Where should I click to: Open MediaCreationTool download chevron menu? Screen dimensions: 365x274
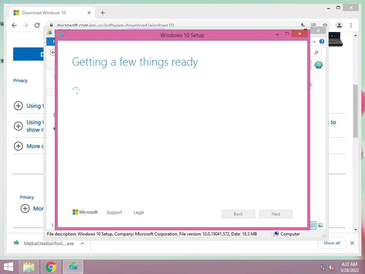click(82, 243)
